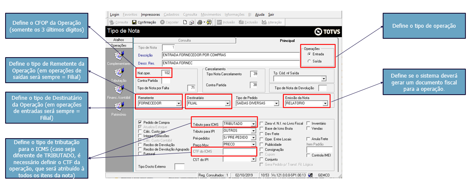This screenshot has width=471, height=191.
Task: Check the Consignação checkbox
Action: (x=262, y=149)
